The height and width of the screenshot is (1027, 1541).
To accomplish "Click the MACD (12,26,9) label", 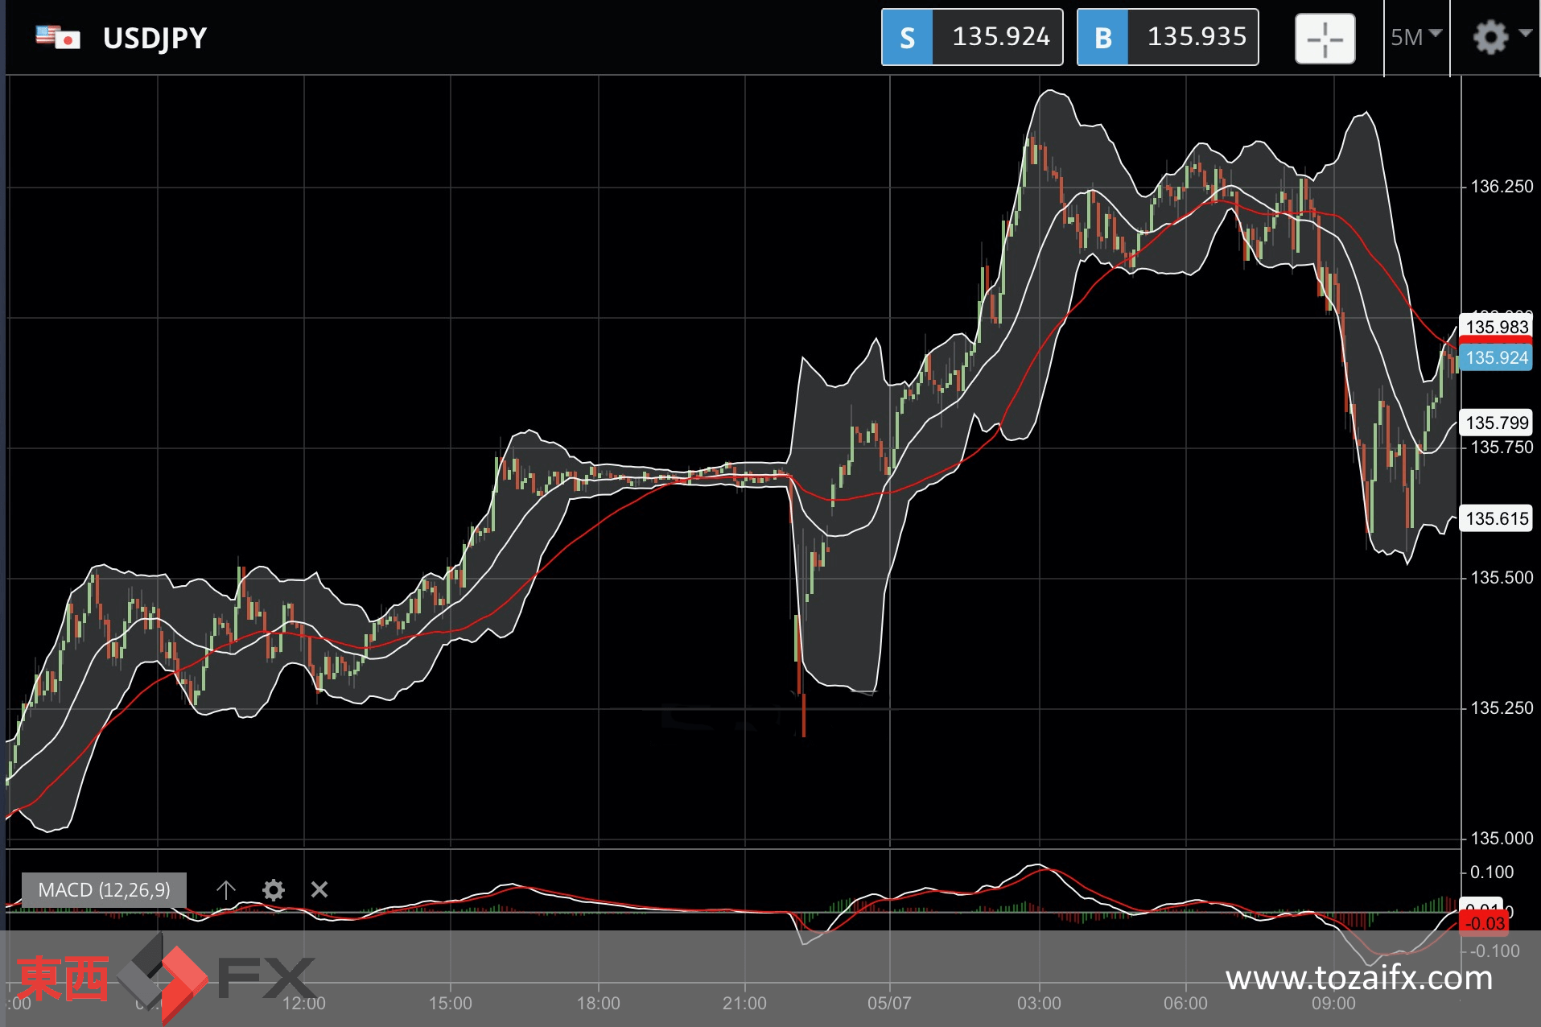I will 104,889.
